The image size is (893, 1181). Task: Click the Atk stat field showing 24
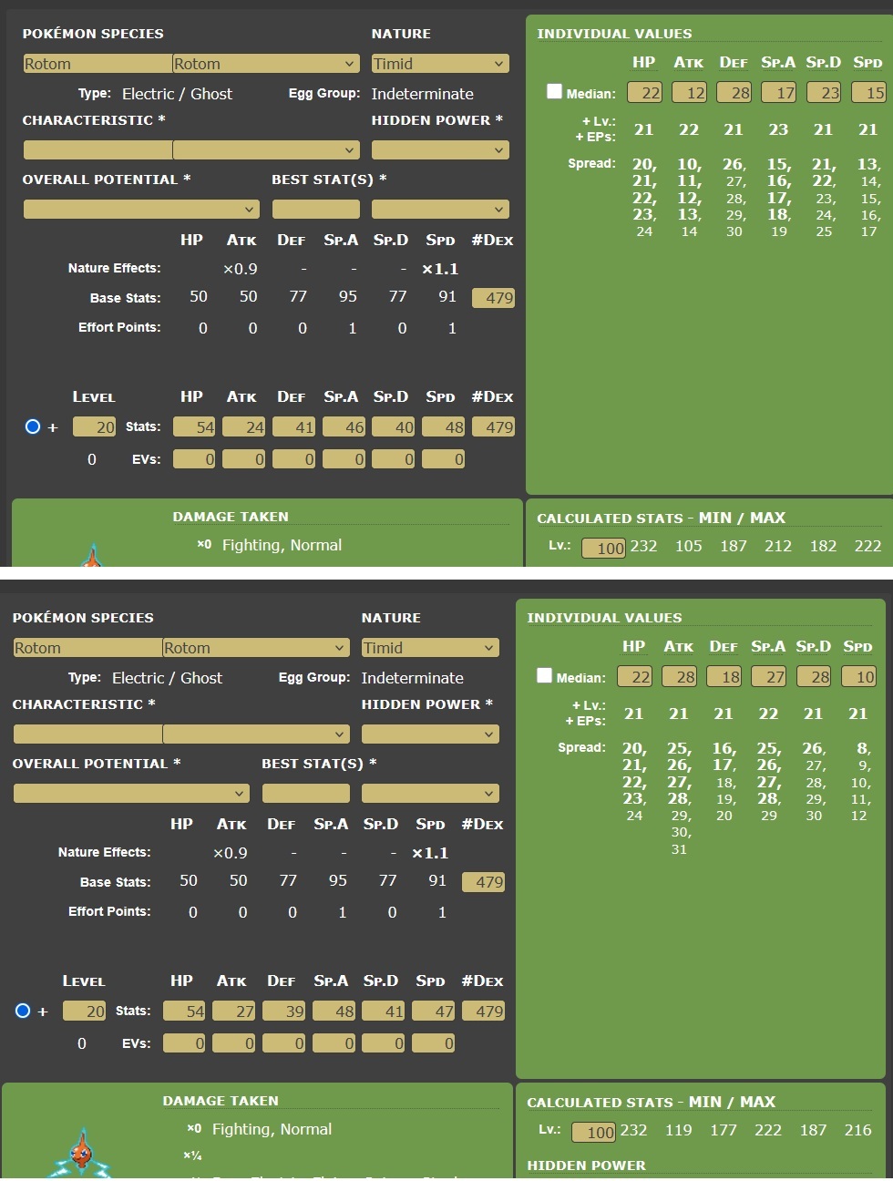click(x=244, y=427)
